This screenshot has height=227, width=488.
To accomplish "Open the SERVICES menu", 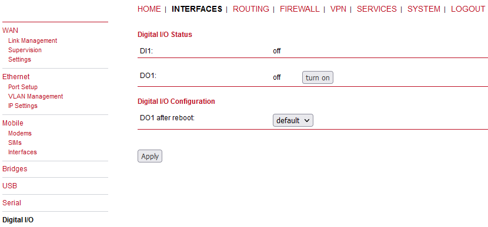I will tap(376, 9).
